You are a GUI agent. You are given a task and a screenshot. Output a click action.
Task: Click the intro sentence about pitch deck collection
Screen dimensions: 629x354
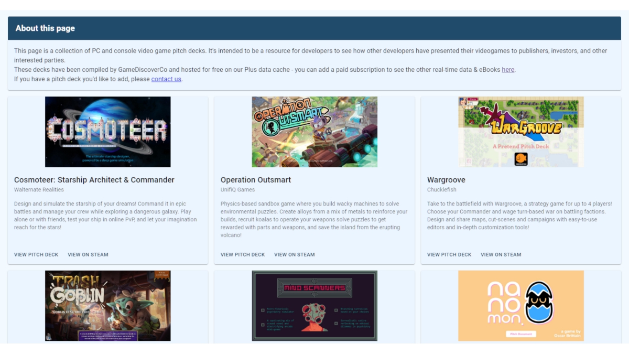(x=310, y=55)
